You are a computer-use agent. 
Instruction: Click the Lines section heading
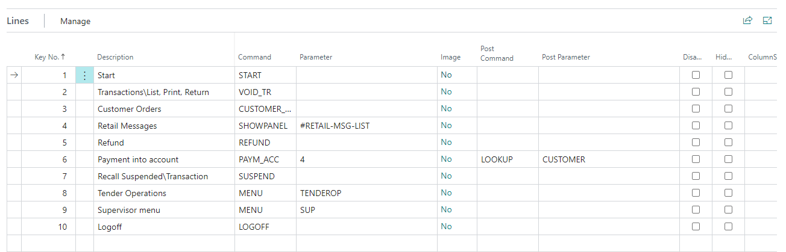click(x=18, y=21)
